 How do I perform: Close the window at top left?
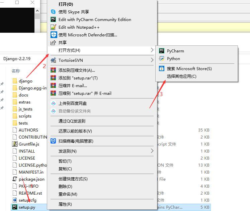[x=32, y=2]
